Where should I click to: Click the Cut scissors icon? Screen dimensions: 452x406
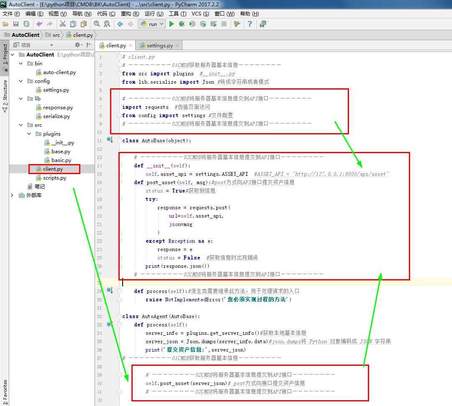pyautogui.click(x=62, y=24)
